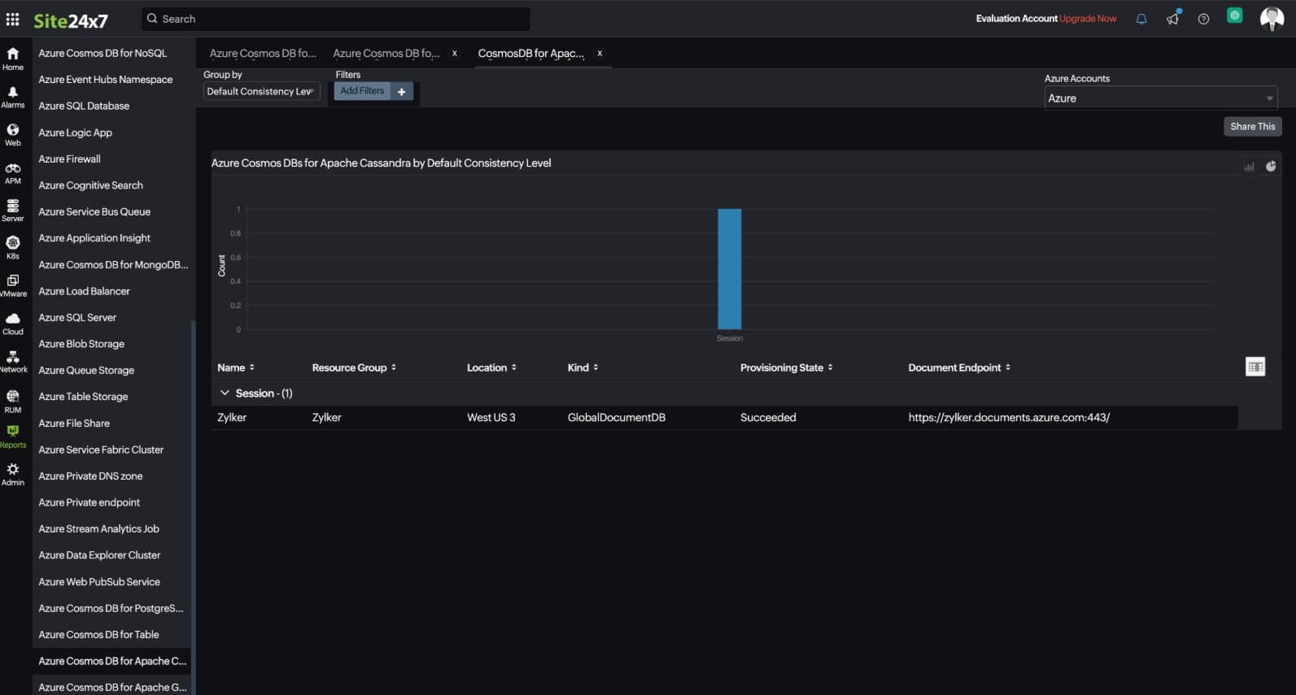Click the top search field
The image size is (1296, 695).
tap(335, 19)
